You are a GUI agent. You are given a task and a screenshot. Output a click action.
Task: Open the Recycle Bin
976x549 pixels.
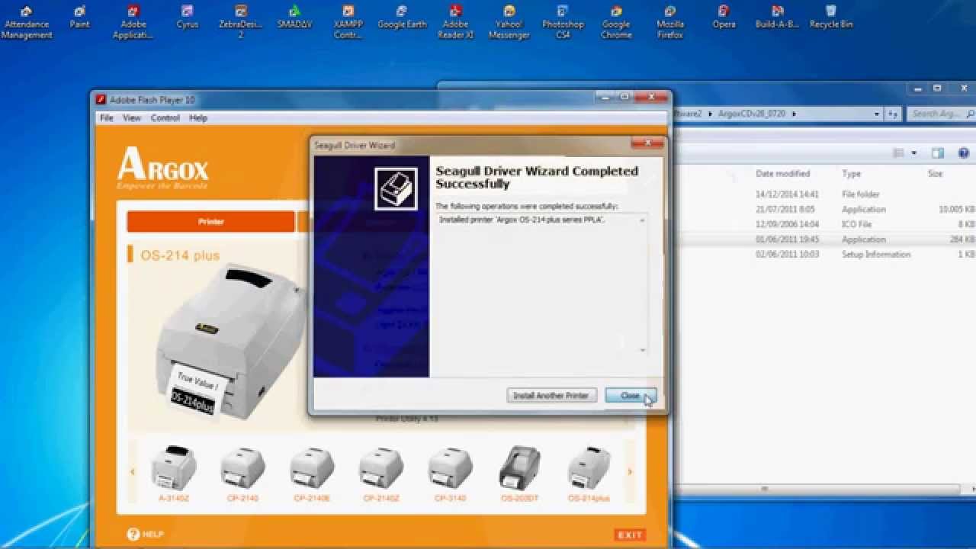pos(831,18)
